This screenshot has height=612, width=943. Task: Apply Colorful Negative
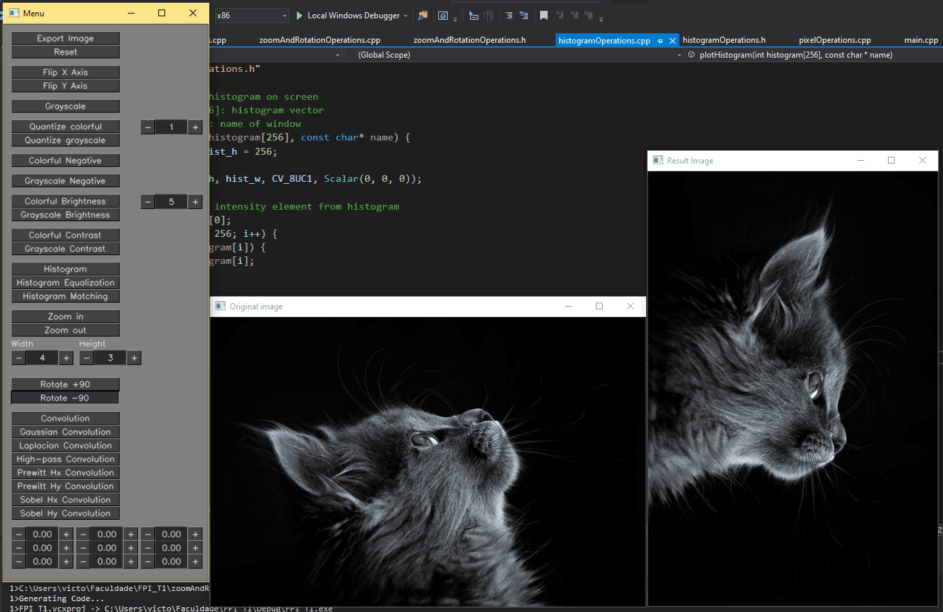coord(65,161)
